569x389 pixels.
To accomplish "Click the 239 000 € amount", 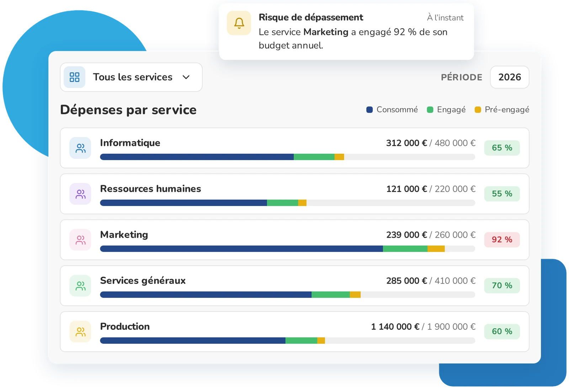I will pos(406,235).
